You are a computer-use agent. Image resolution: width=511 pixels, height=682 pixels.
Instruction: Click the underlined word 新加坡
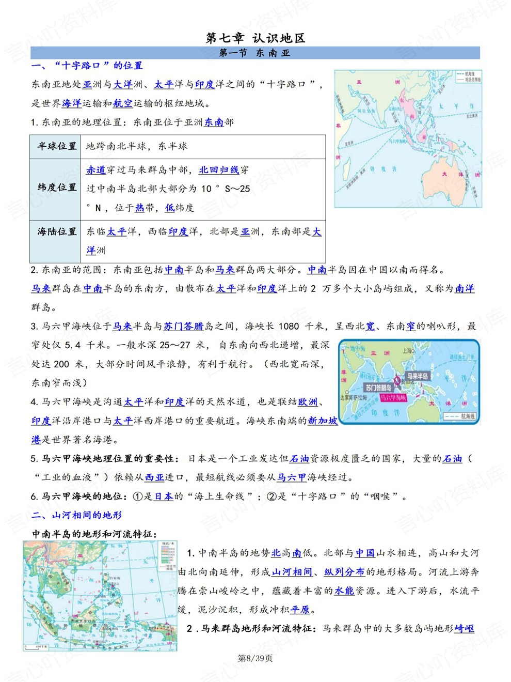(323, 421)
